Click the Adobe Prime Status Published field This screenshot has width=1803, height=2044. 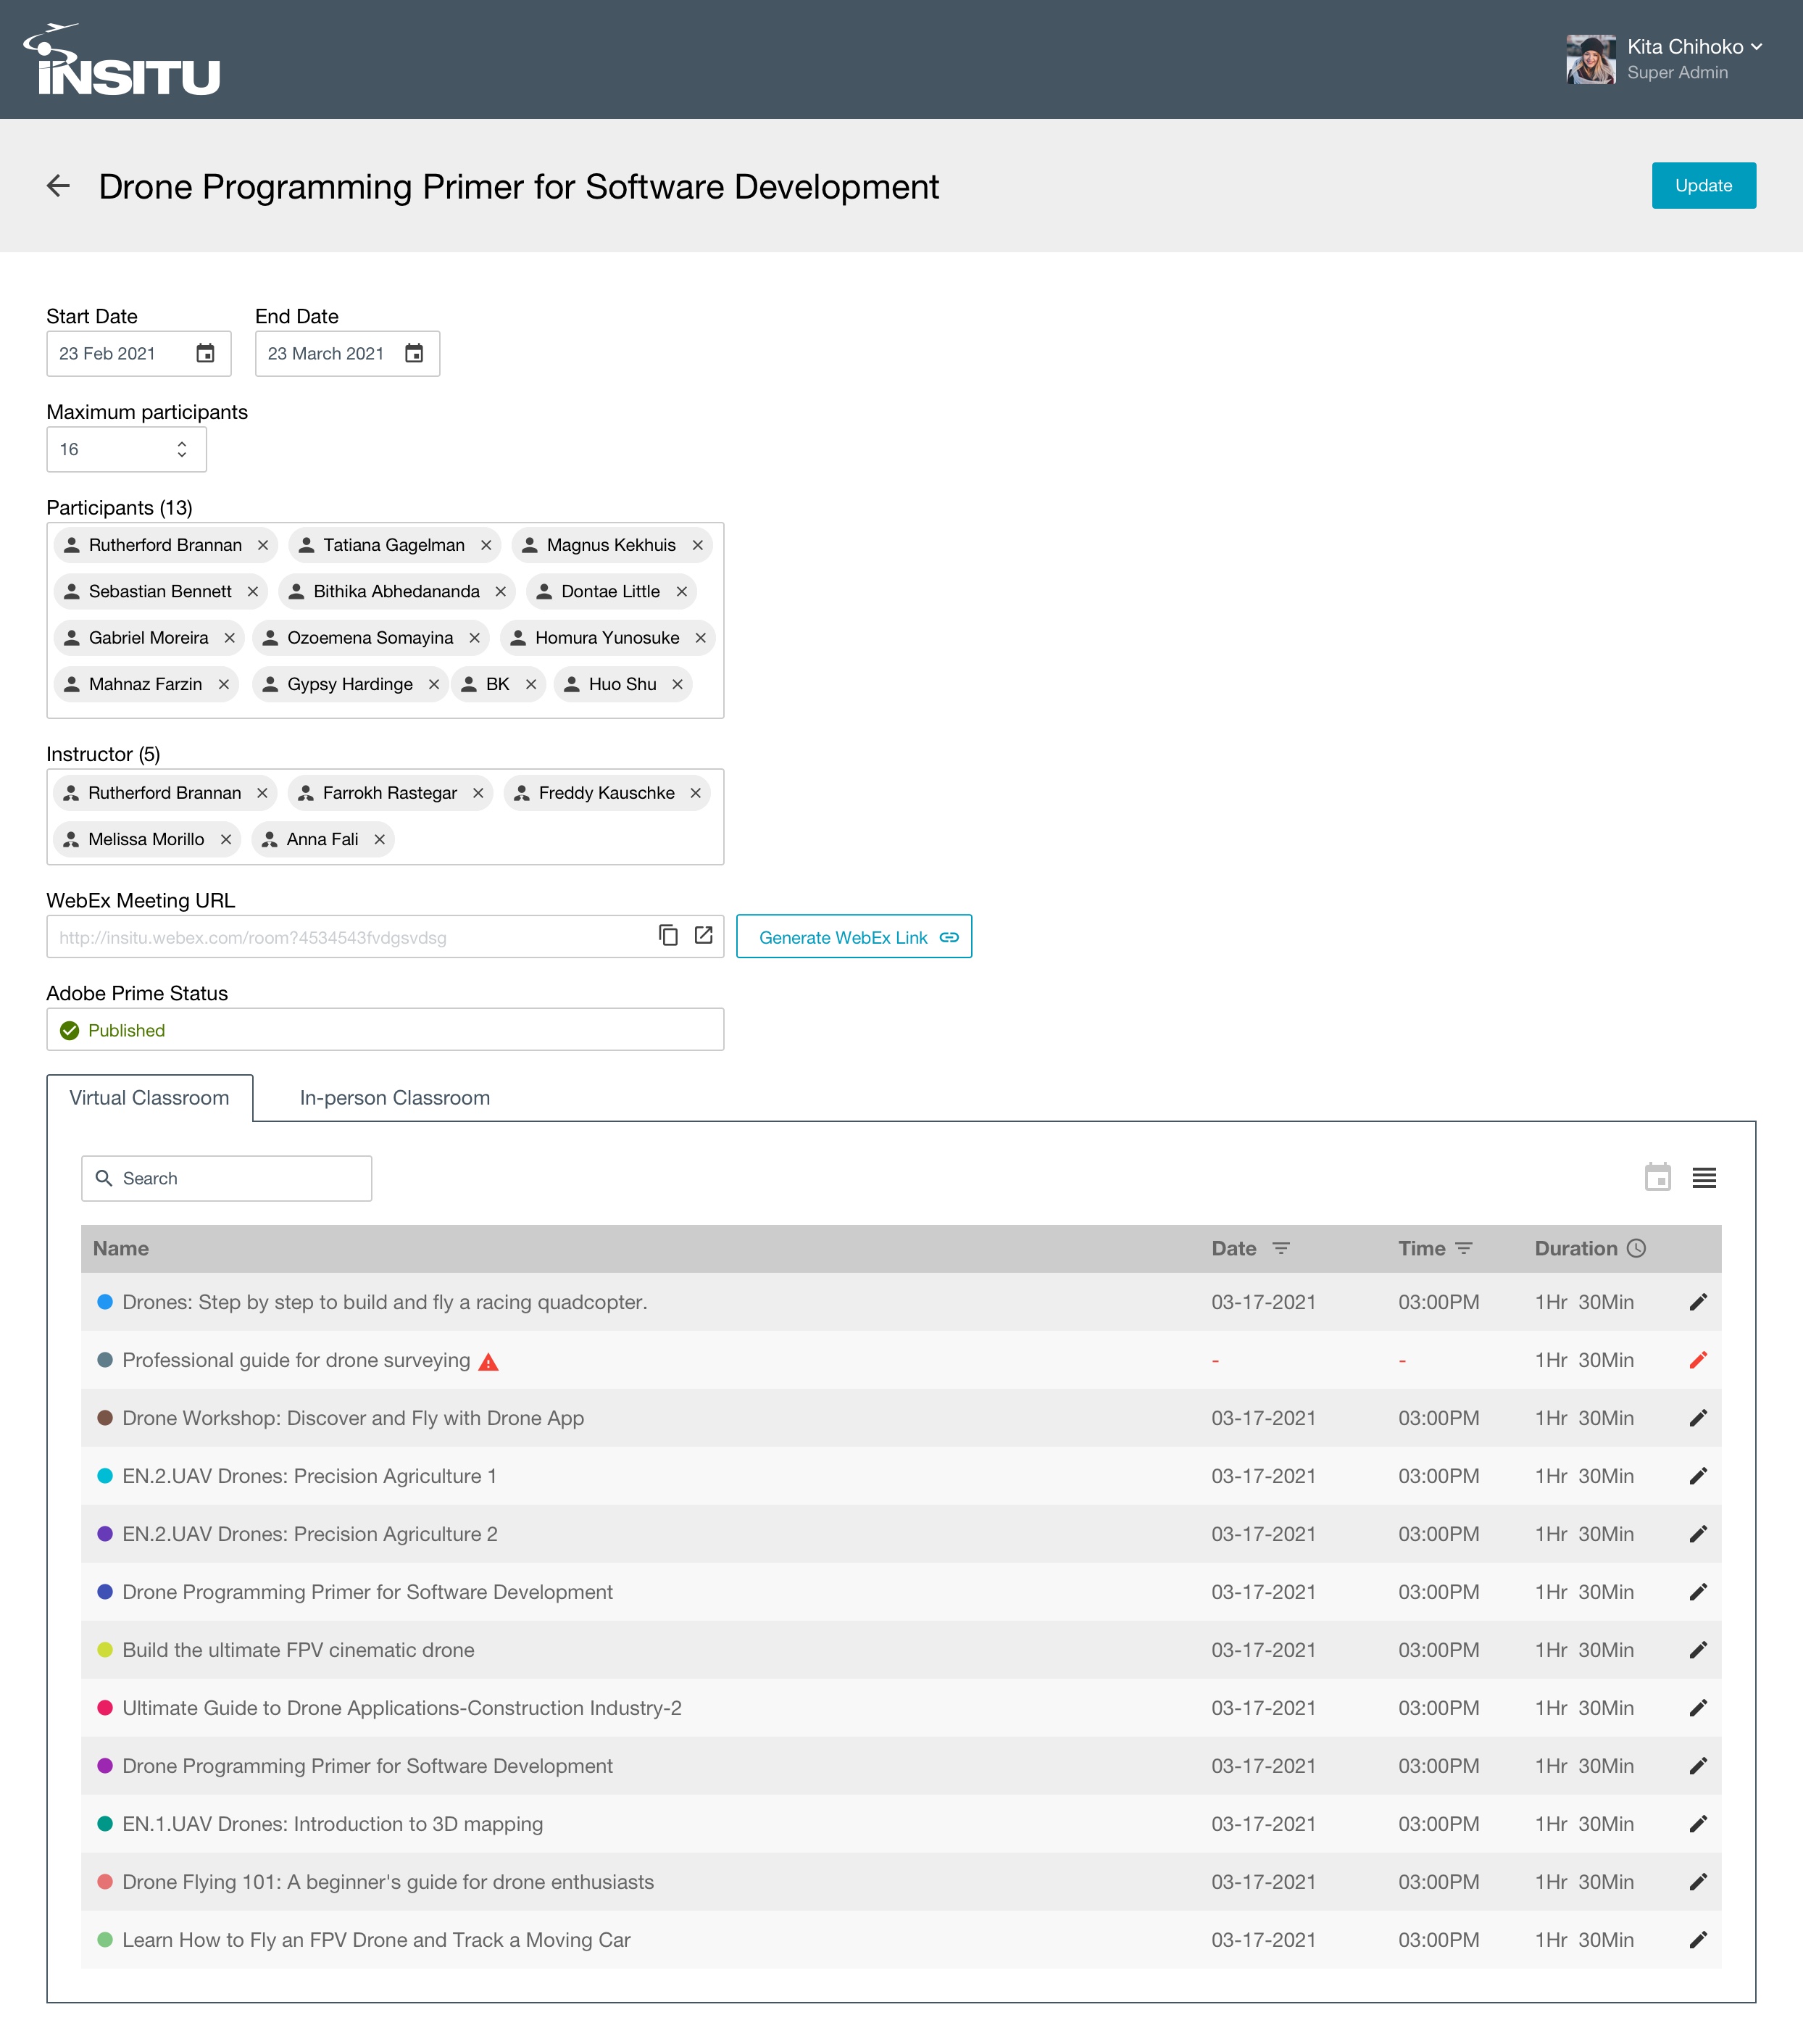point(385,1030)
